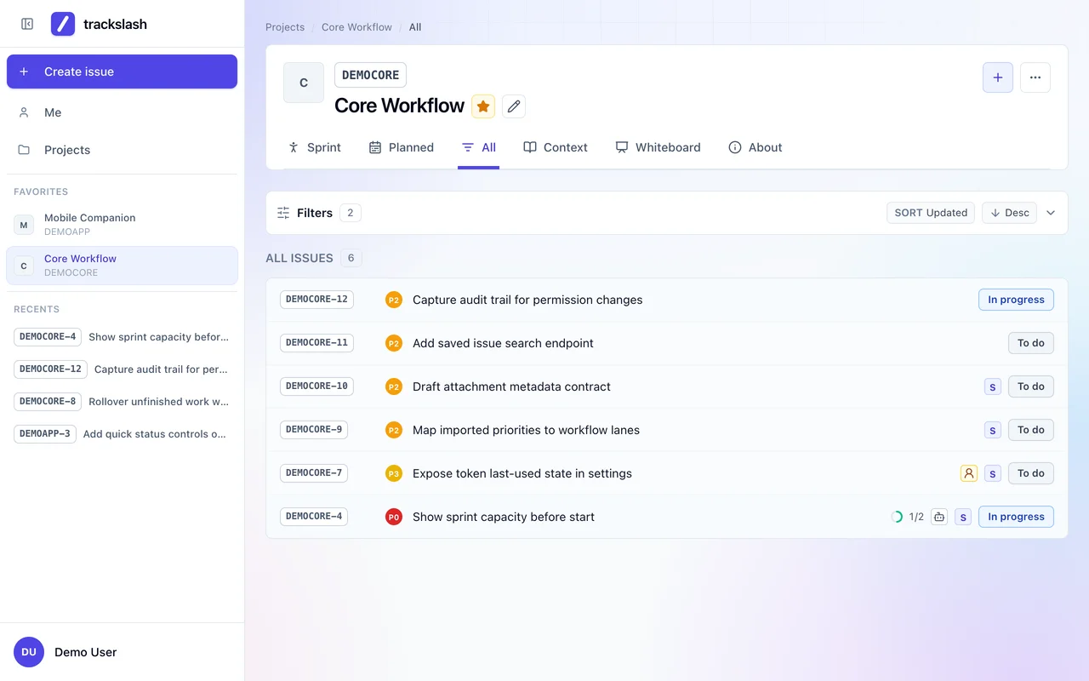Open Mobile Companion favorite project

pos(122,225)
